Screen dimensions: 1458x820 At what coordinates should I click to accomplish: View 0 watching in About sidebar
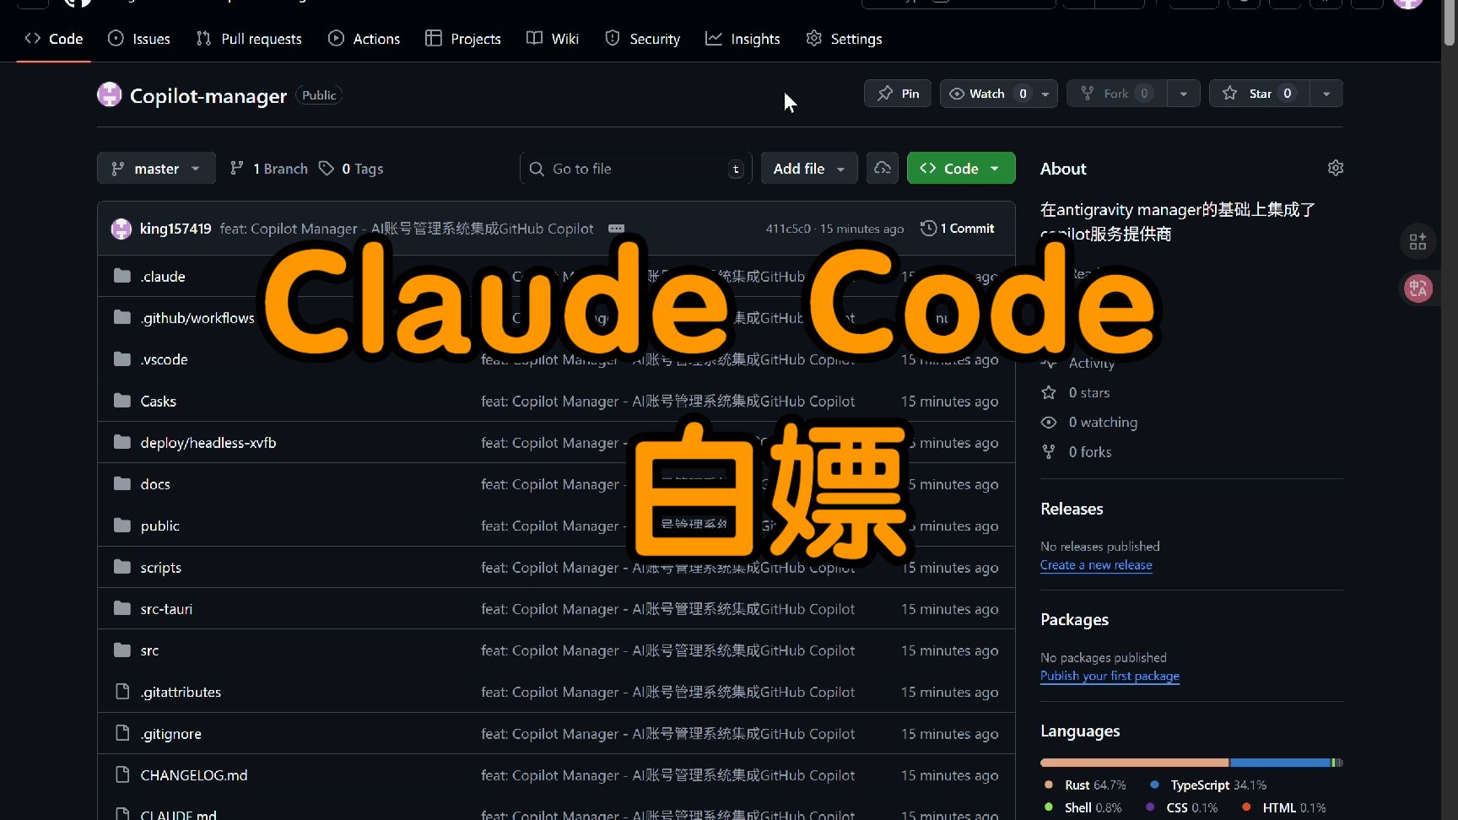(1091, 422)
